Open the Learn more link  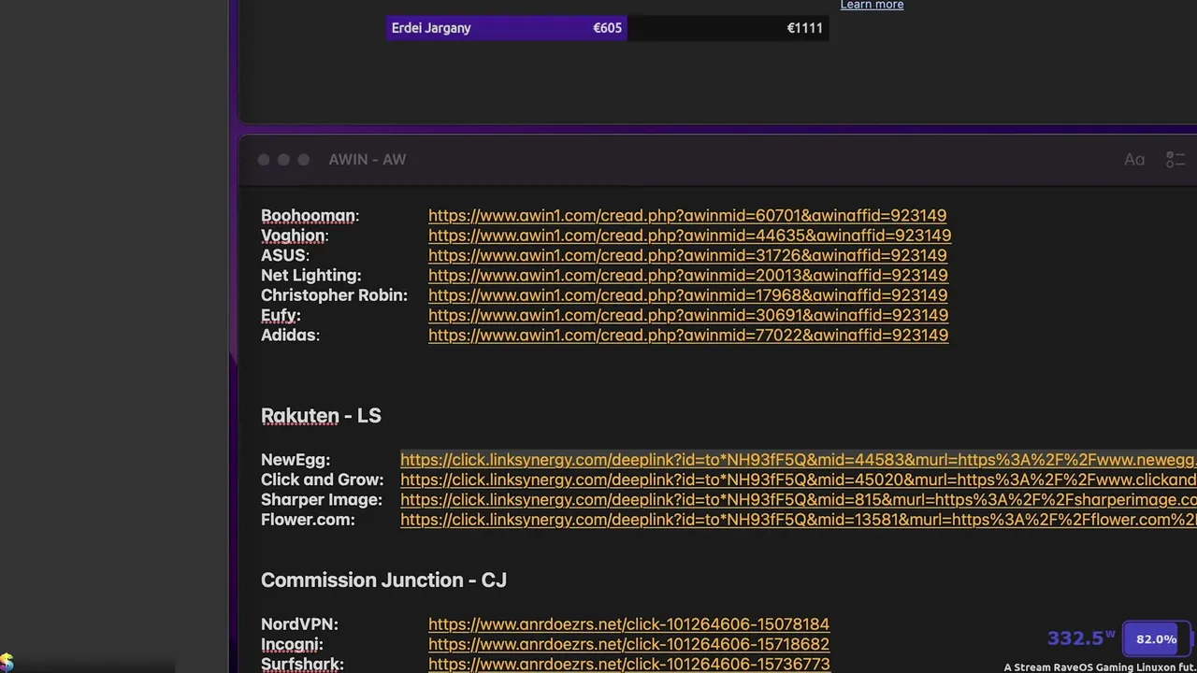tap(872, 6)
